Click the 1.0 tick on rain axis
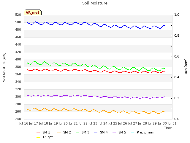This screenshot has height=143, width=190. (177, 15)
